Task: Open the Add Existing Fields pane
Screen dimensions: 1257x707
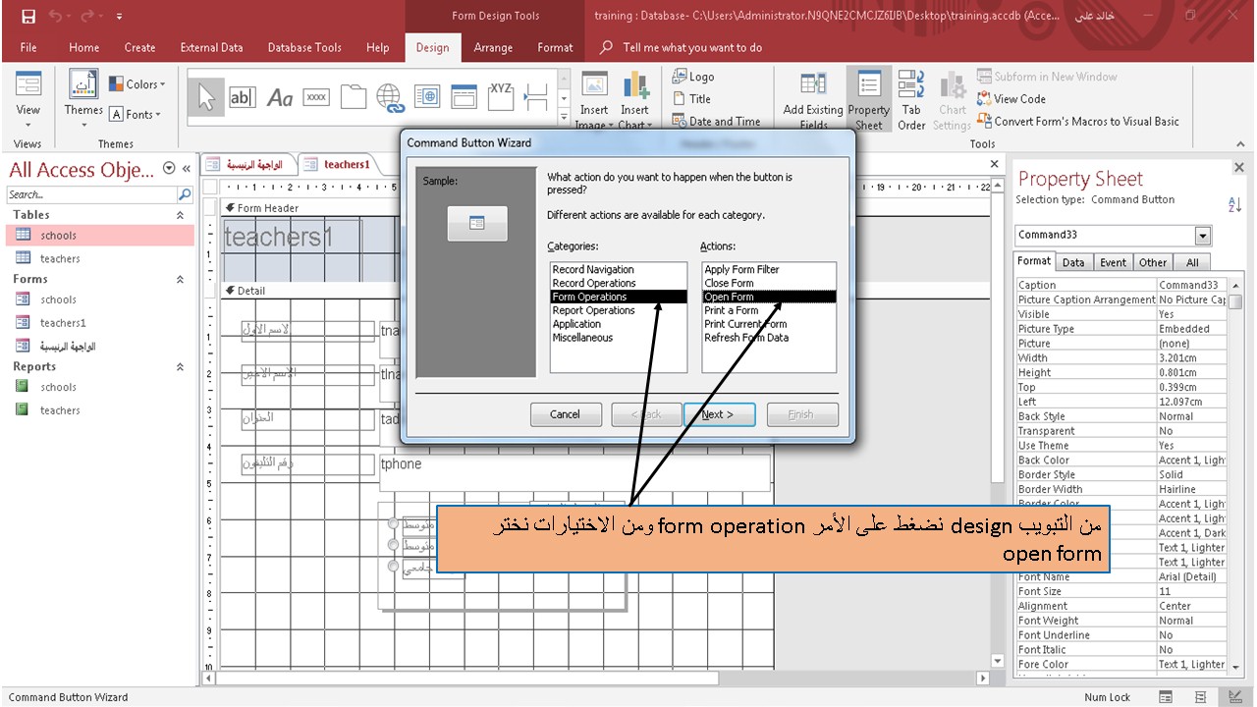Action: 813,100
